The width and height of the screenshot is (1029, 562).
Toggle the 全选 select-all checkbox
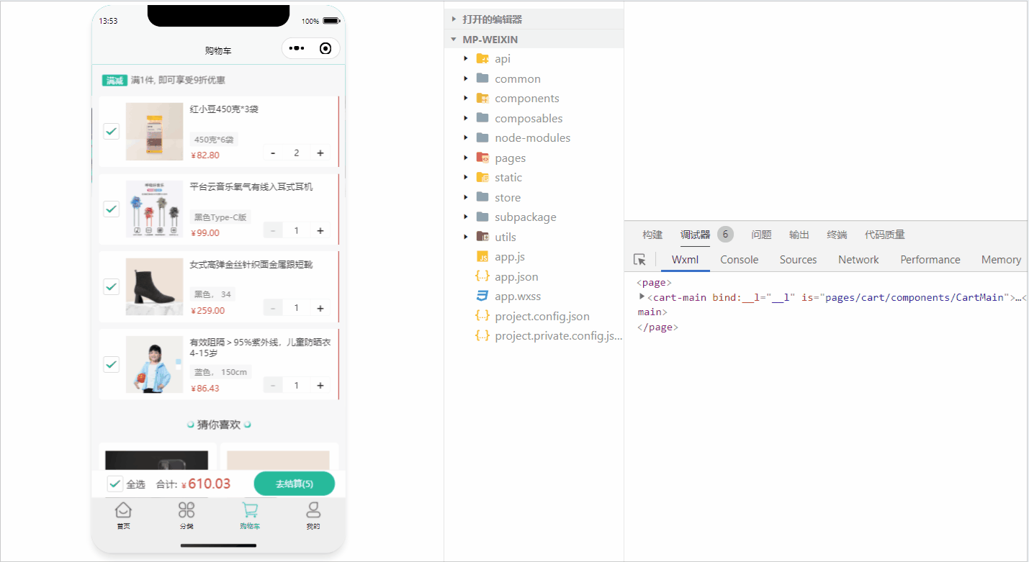click(114, 484)
